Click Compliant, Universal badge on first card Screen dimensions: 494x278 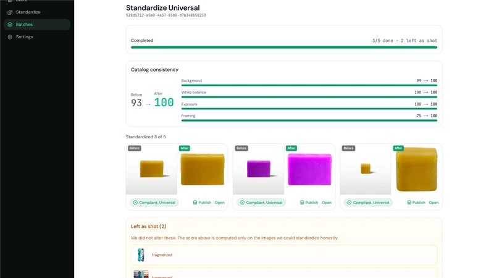point(154,203)
